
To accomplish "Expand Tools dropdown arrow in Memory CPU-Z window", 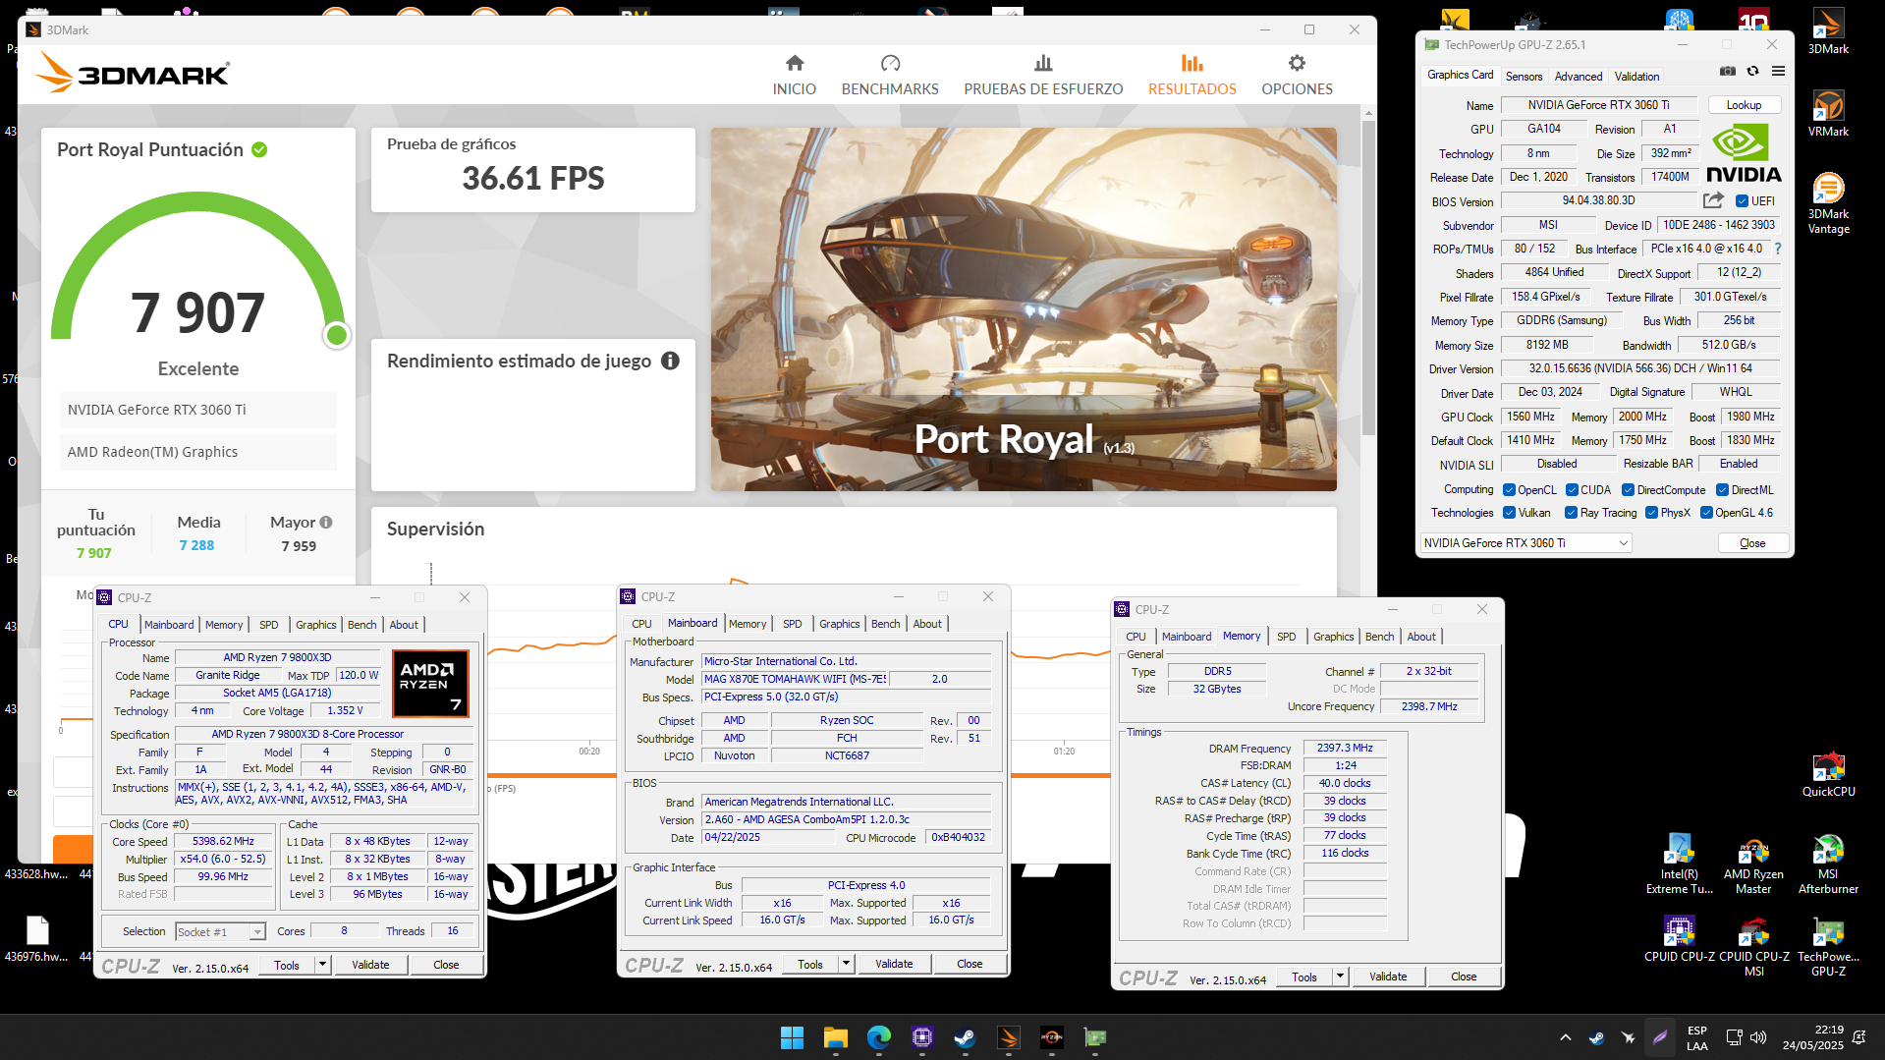I will (x=1340, y=976).
